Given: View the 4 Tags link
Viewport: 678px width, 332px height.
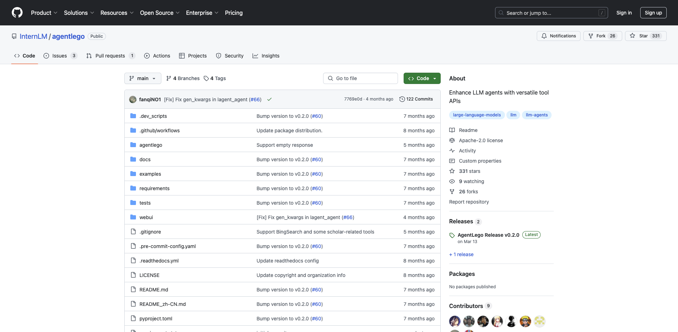Looking at the screenshot, I should tap(215, 78).
